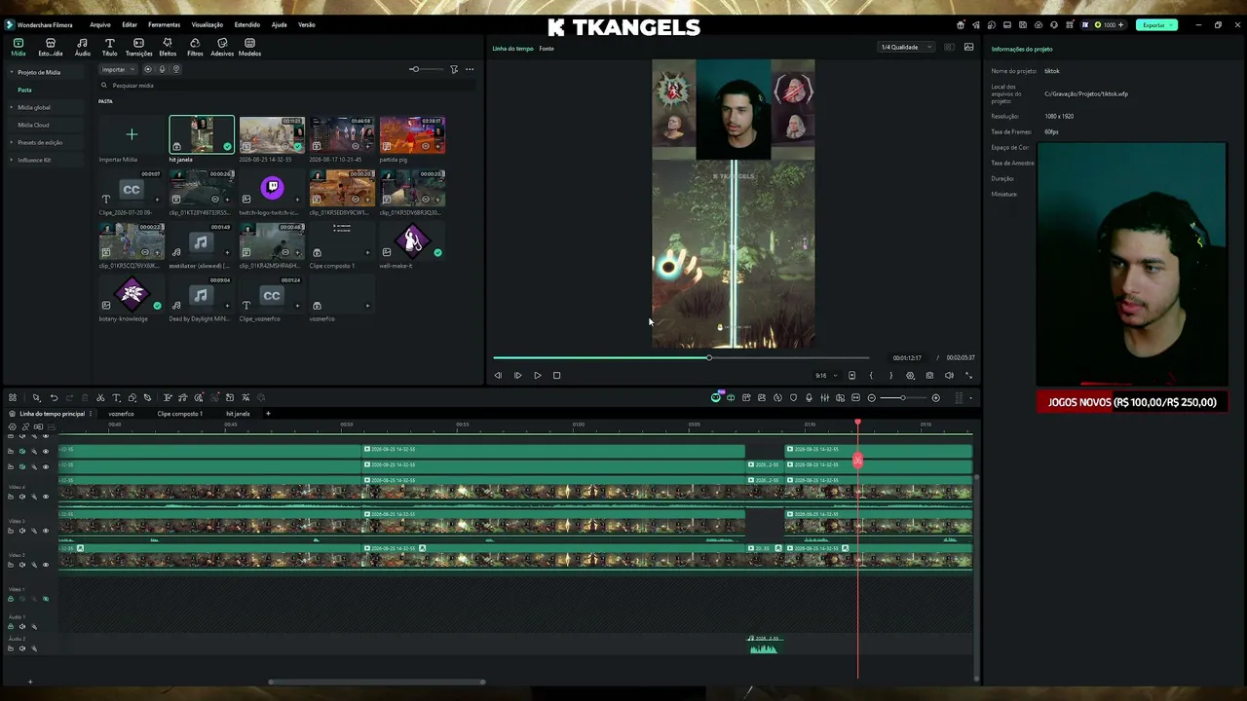Image resolution: width=1247 pixels, height=701 pixels.
Task: Mute the Áudio 2 track
Action: click(x=22, y=648)
